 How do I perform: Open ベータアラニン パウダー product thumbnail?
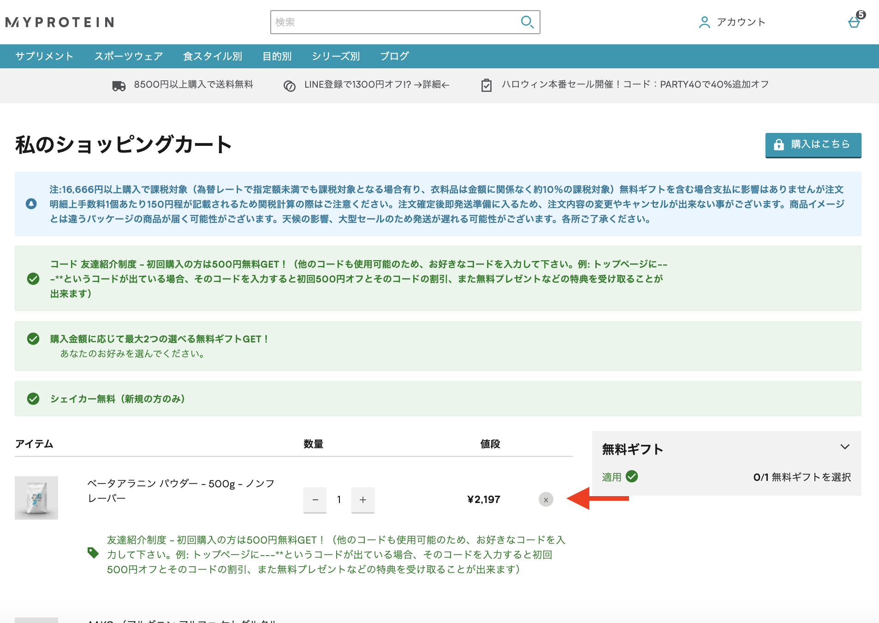pos(36,498)
